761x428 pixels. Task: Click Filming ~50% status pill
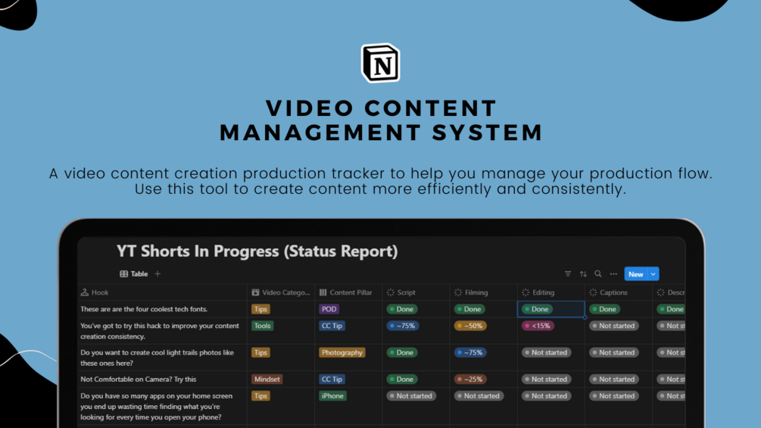tap(469, 326)
